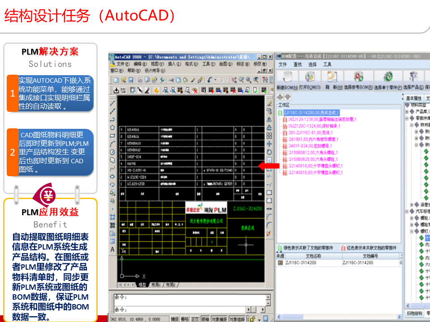The image size is (430, 322).
Task: Click the New drawing icon in AutoCAD toolbar
Action: tap(116, 80)
